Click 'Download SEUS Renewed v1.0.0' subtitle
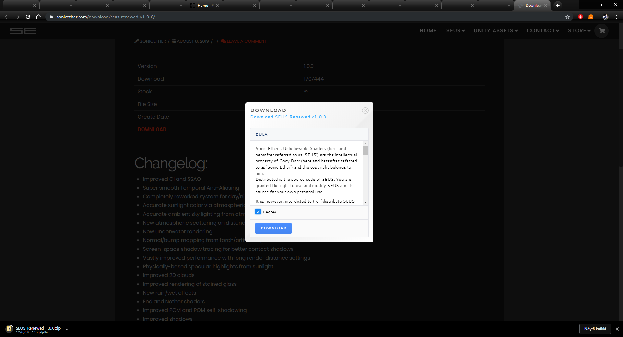The image size is (623, 337). pyautogui.click(x=288, y=117)
